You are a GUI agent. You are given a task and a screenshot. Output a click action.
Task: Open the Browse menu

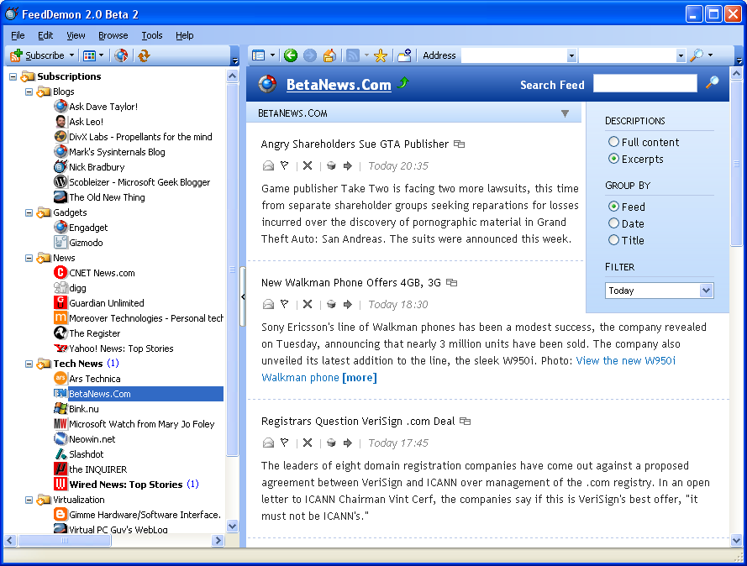pyautogui.click(x=113, y=35)
